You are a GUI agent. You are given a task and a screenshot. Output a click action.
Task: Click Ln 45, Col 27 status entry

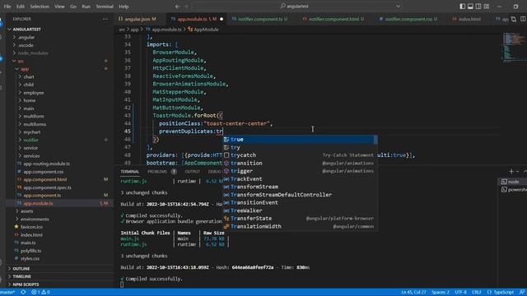click(413, 293)
